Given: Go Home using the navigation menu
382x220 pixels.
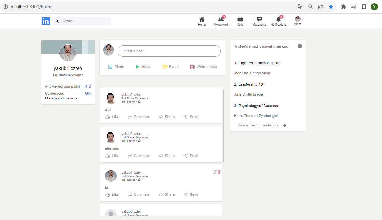Looking at the screenshot, I should pyautogui.click(x=202, y=21).
